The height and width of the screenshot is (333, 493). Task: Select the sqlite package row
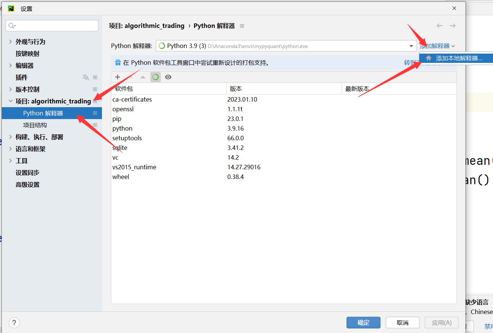[x=284, y=148]
